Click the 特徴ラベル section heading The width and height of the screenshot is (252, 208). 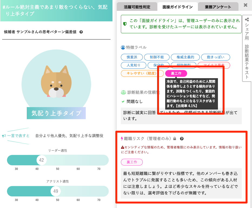pyautogui.click(x=136, y=47)
